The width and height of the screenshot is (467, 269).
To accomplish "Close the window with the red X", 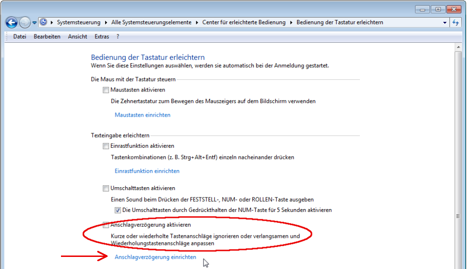I will 454,9.
